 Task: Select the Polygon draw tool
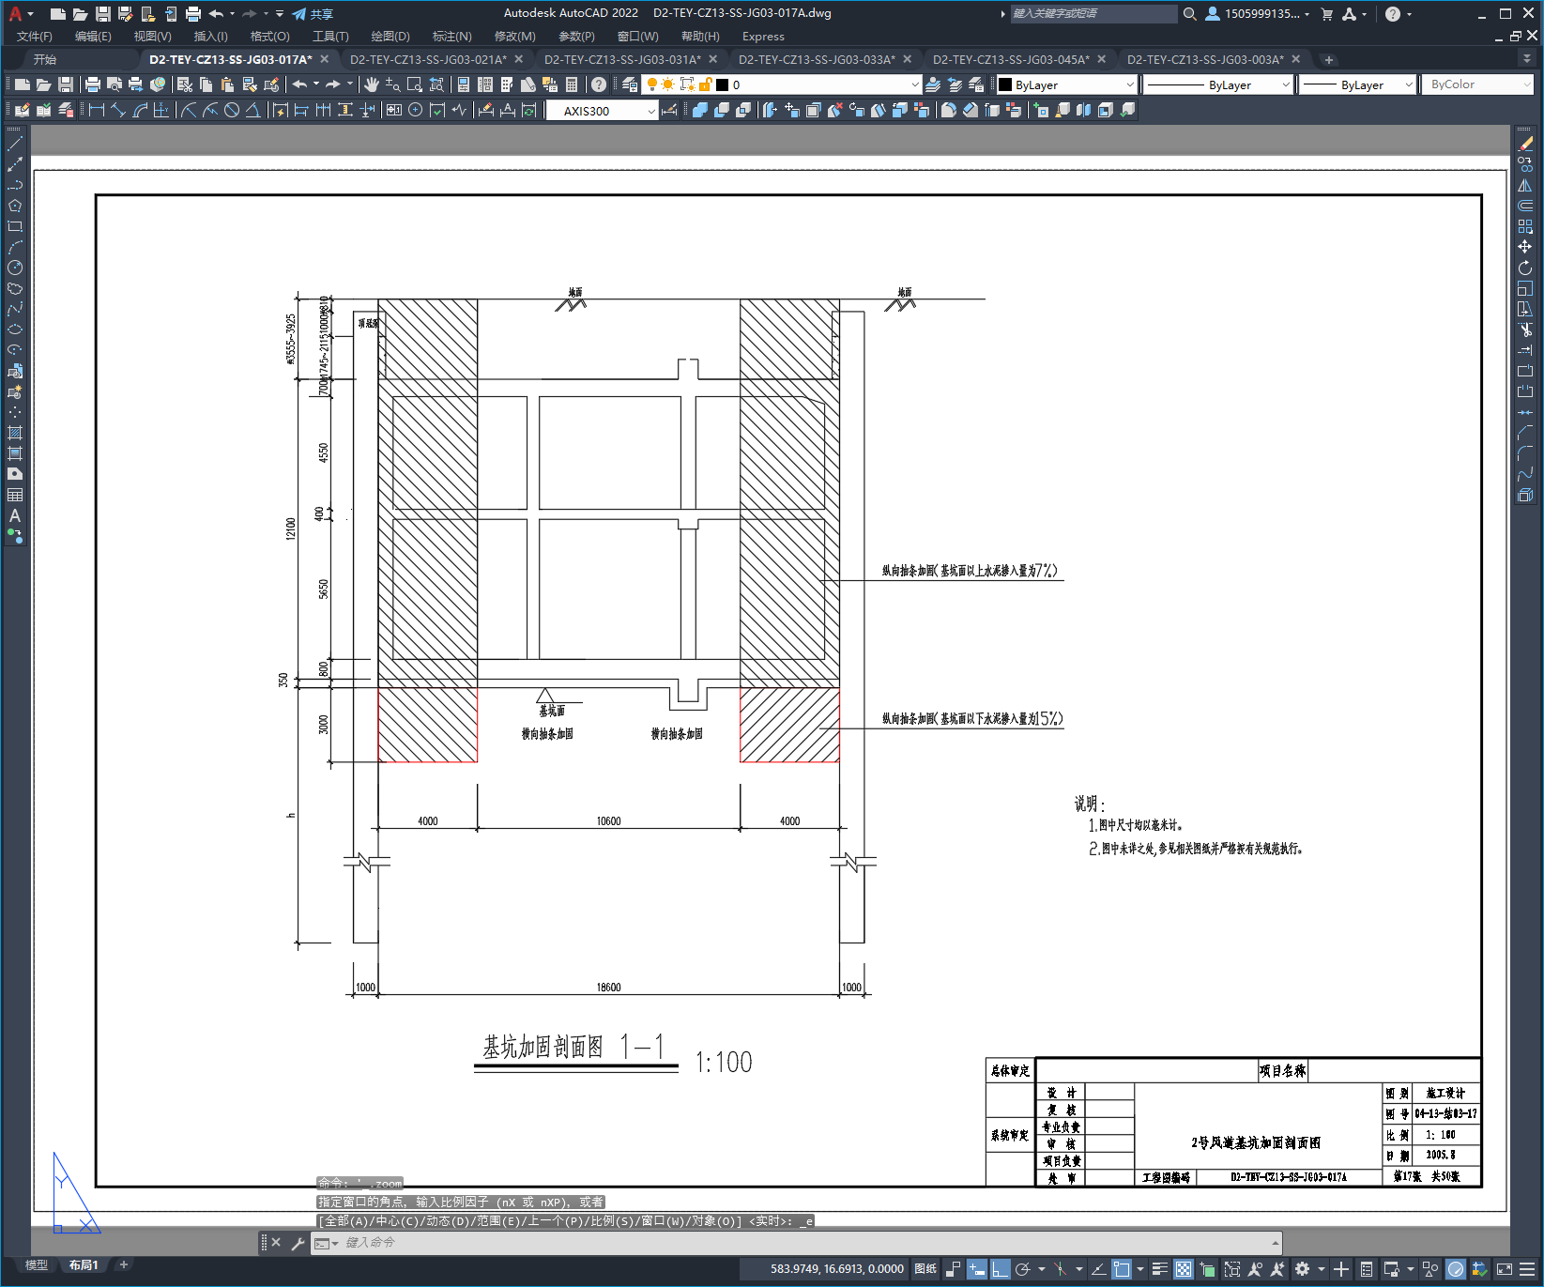tap(14, 206)
